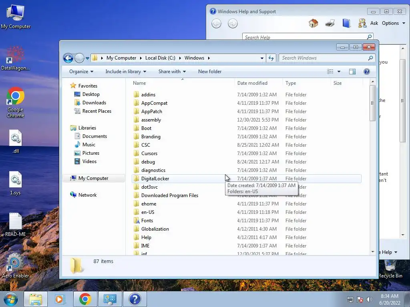Expand arrow after Windows in address bar
This screenshot has width=410, height=307.
click(x=209, y=58)
